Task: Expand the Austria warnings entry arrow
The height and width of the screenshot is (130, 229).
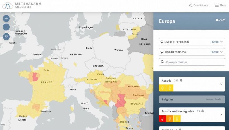Action: tap(221, 84)
